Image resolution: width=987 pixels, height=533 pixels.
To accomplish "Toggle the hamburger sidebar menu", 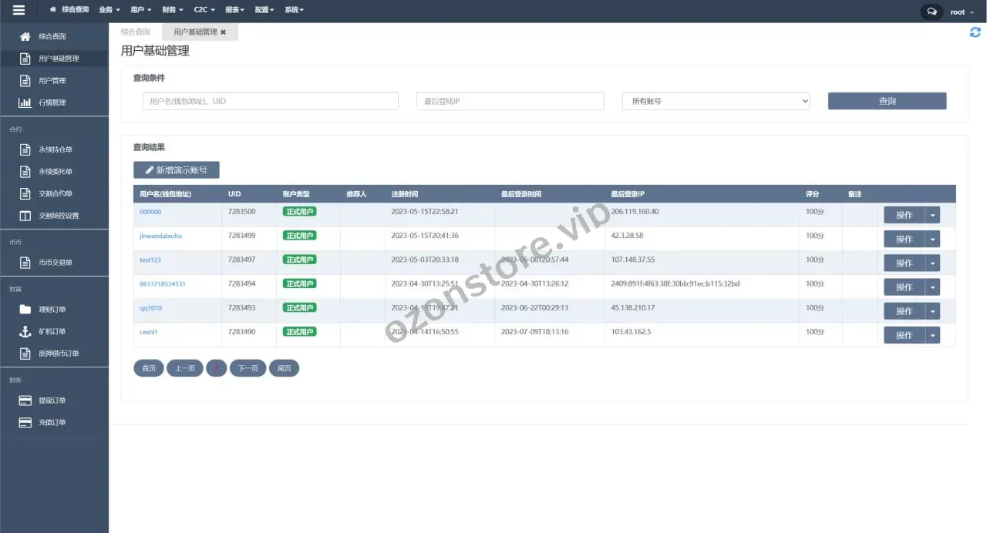I will coord(19,11).
